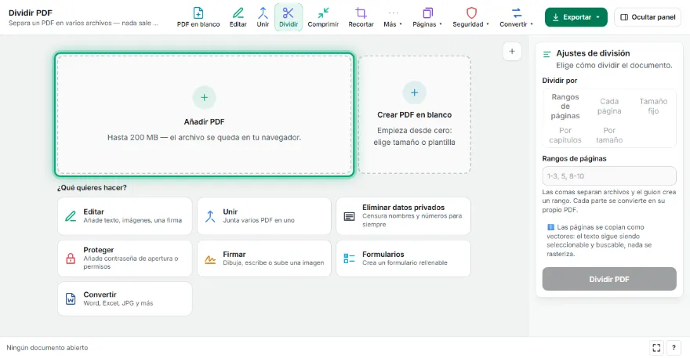
Task: Open help with the question mark button
Action: 674,348
